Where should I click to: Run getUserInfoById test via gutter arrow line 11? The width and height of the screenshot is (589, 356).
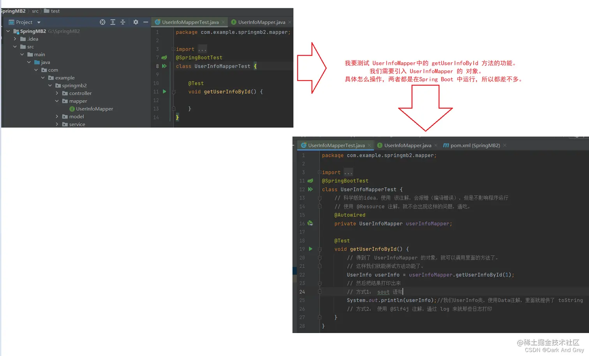164,92
